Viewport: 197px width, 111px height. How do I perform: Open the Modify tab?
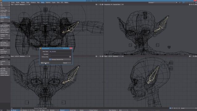[18, 2]
